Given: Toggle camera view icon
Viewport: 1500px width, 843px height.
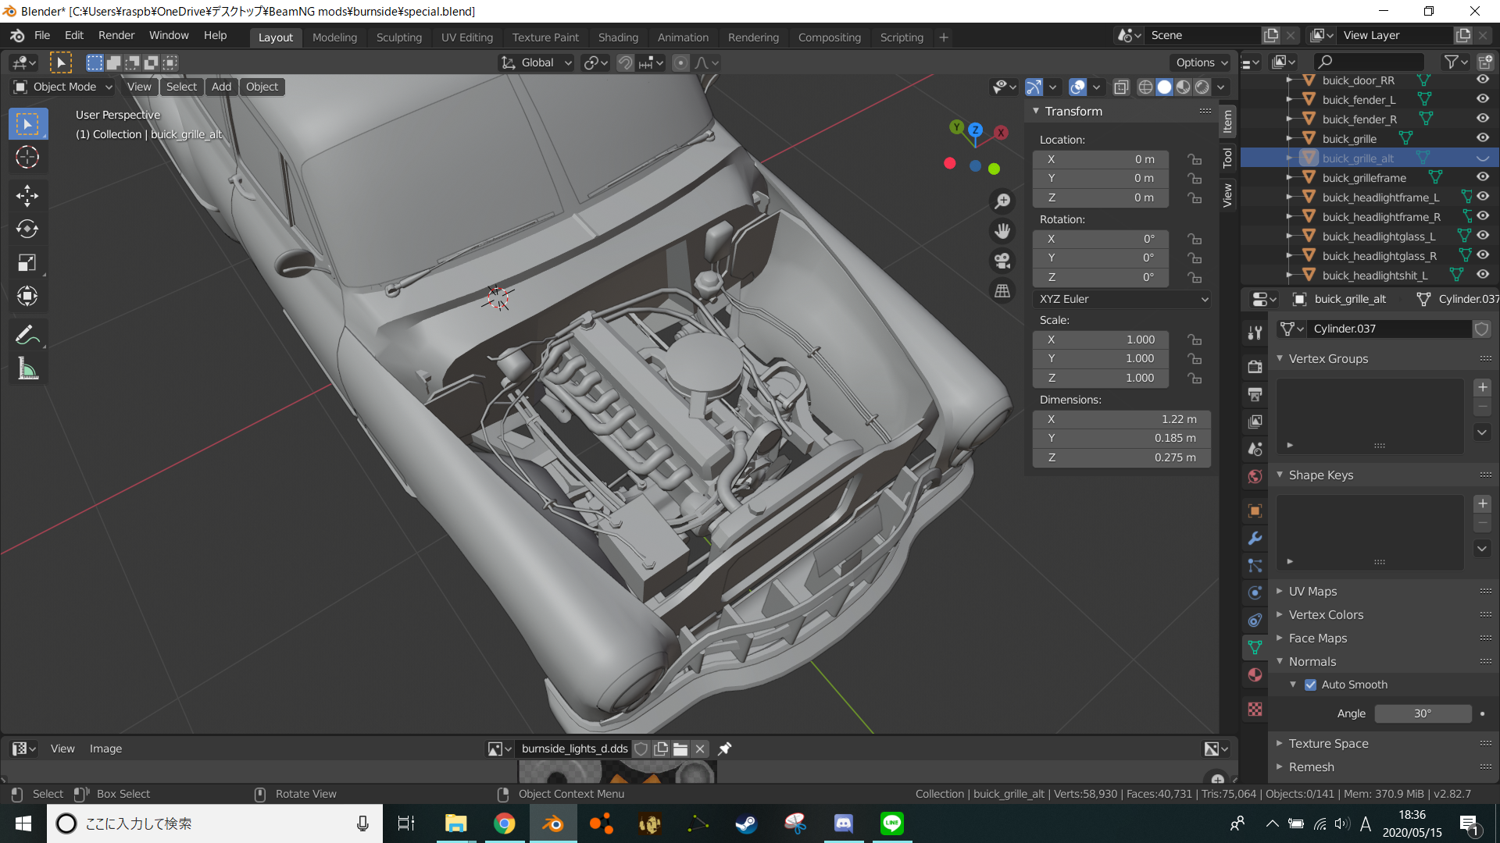Looking at the screenshot, I should (1002, 261).
